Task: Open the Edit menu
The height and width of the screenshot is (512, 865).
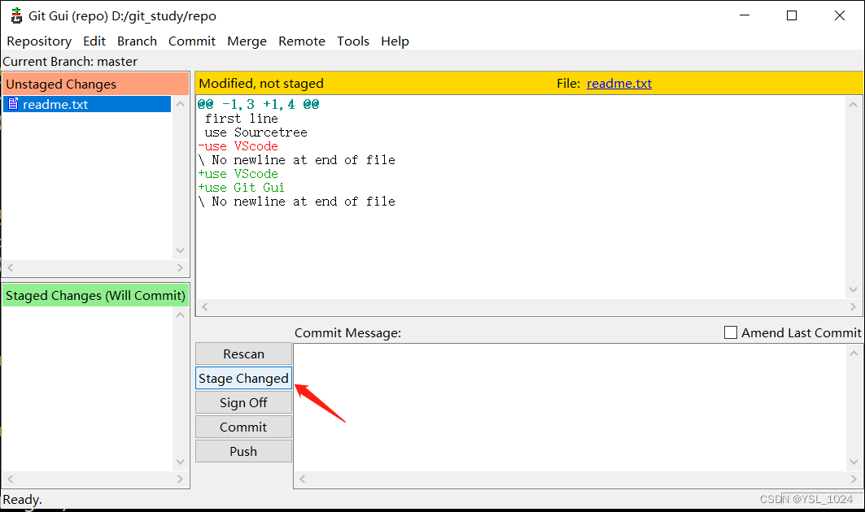Action: click(x=94, y=41)
